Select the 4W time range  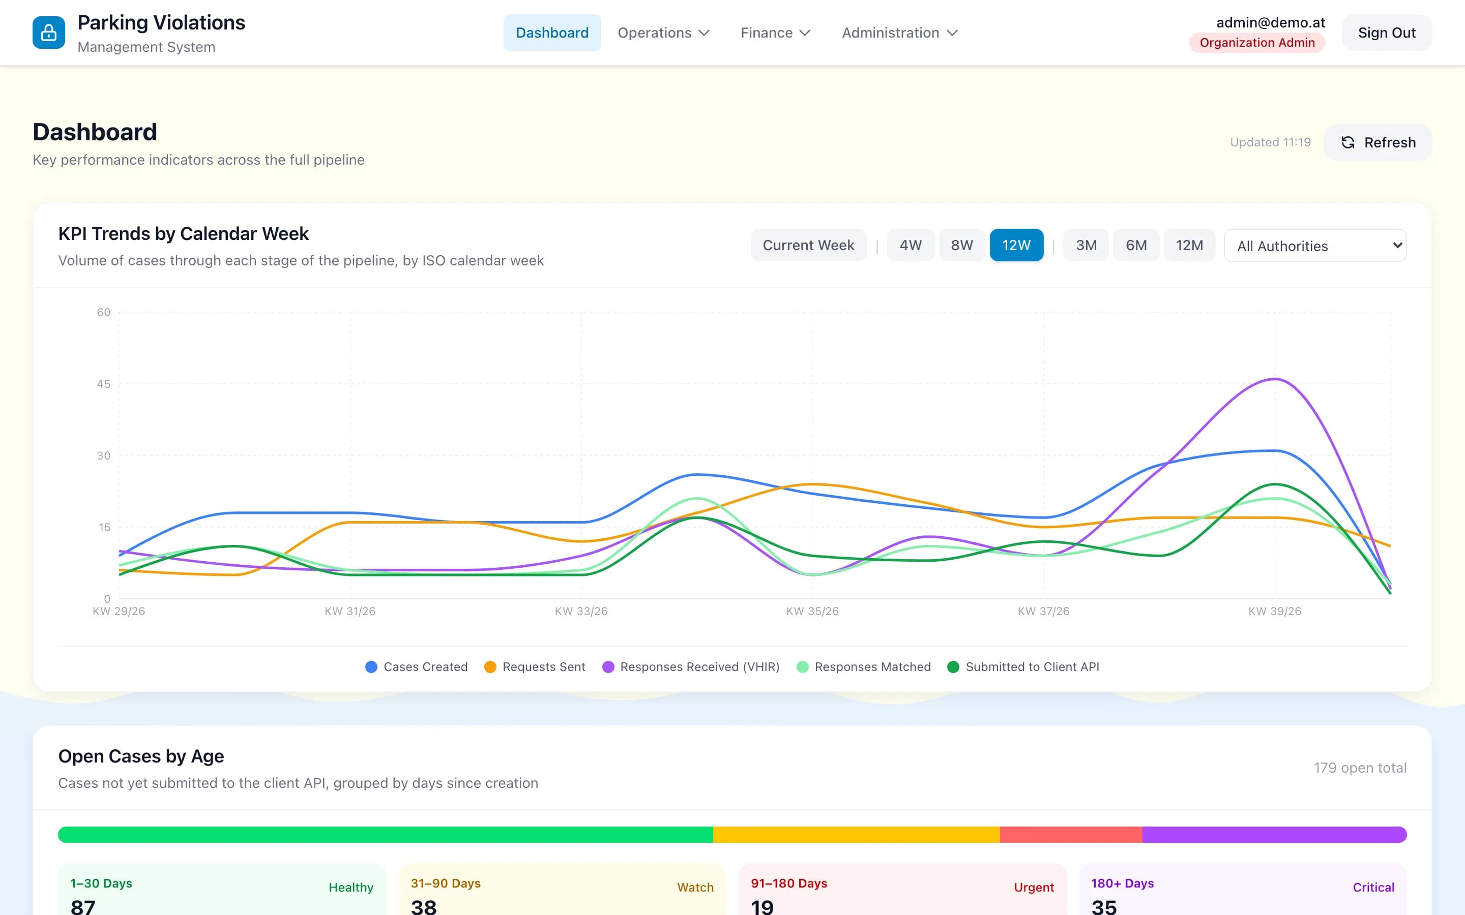coord(911,245)
